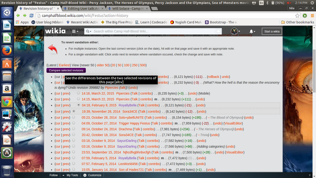Click the Chrome address bar
This screenshot has width=316, height=178.
point(165,15)
